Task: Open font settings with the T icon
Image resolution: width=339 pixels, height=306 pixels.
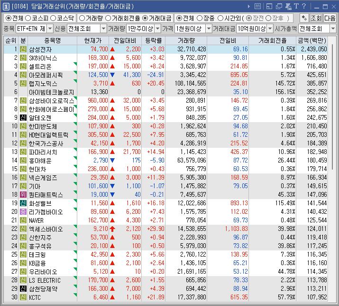Action: coord(296,6)
